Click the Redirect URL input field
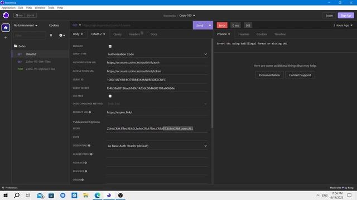357x200 pixels. (157, 112)
